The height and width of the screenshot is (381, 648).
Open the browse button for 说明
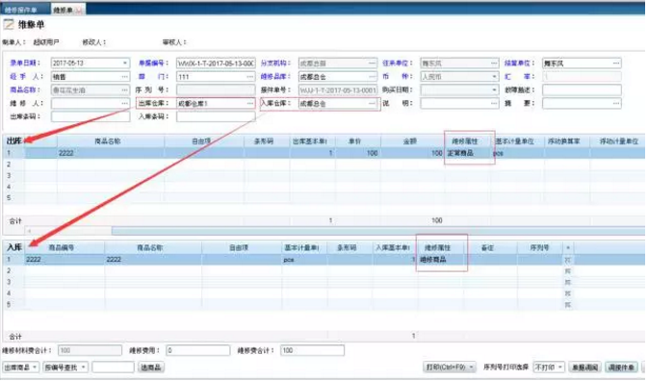click(x=494, y=103)
